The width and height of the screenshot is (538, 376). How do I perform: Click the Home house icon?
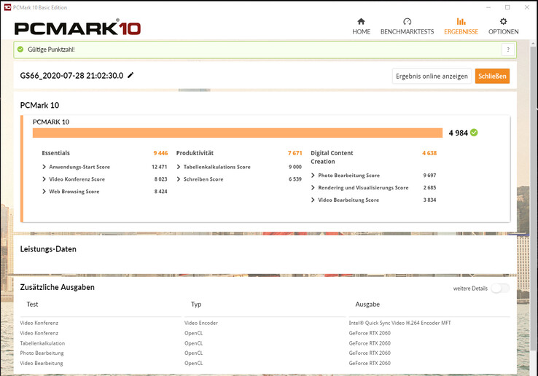click(x=361, y=22)
